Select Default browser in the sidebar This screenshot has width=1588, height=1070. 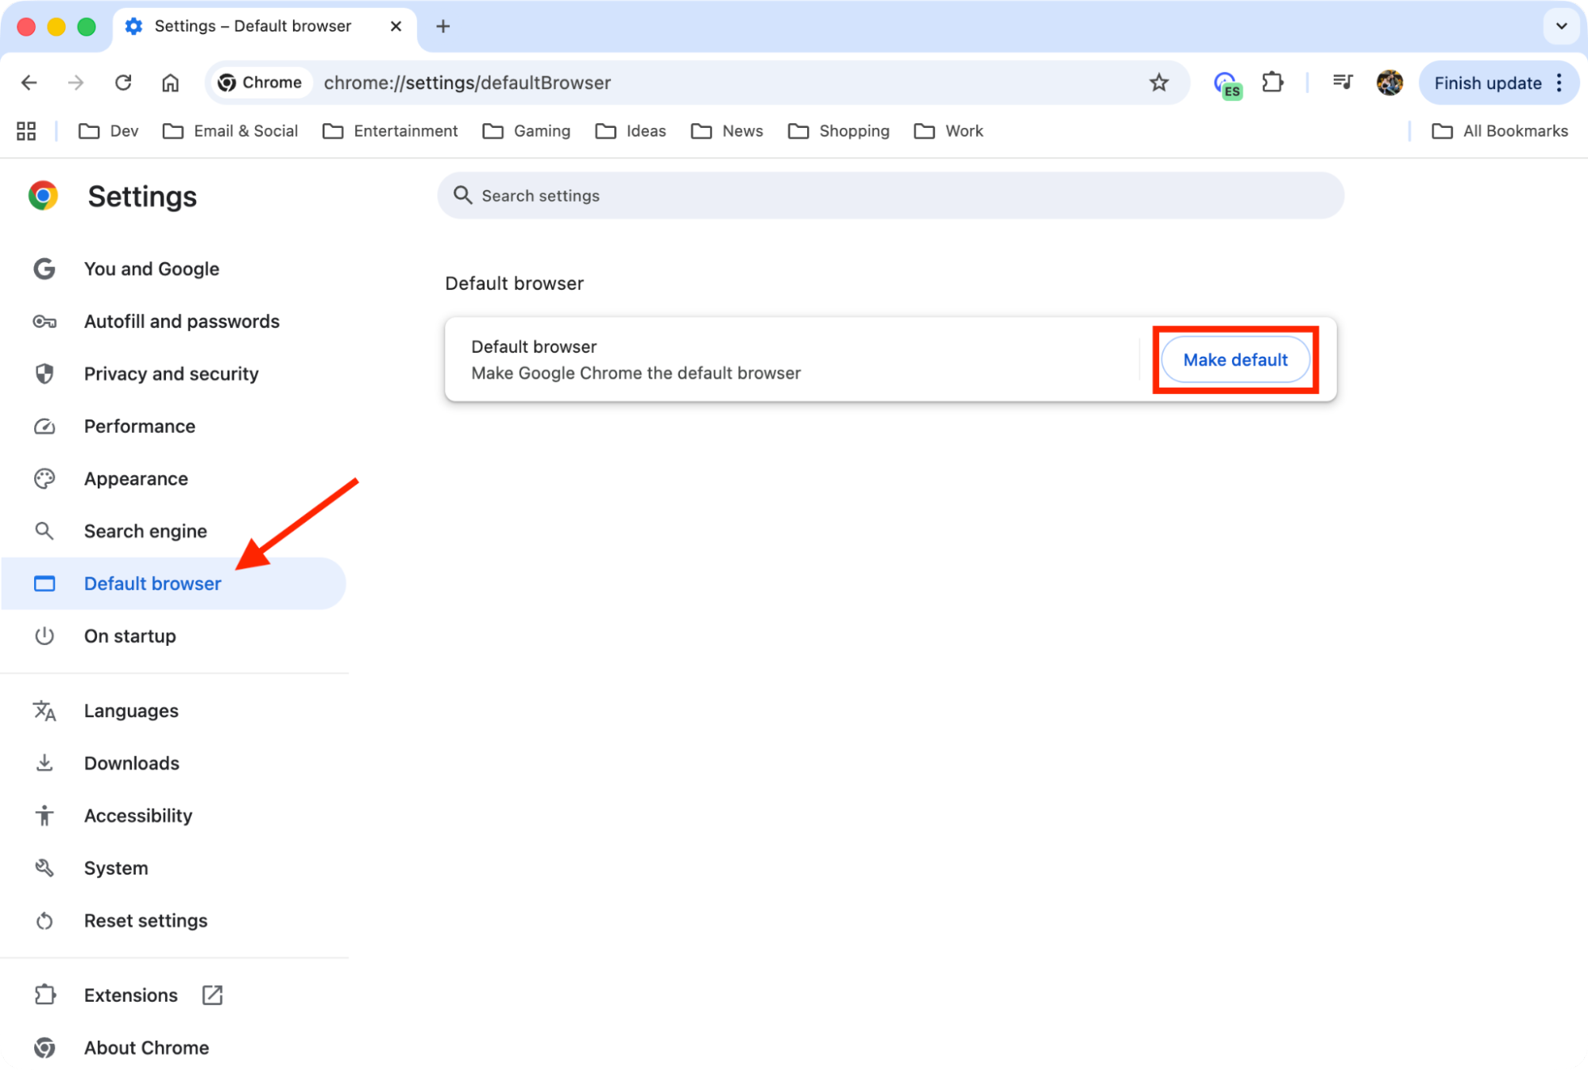pyautogui.click(x=153, y=583)
